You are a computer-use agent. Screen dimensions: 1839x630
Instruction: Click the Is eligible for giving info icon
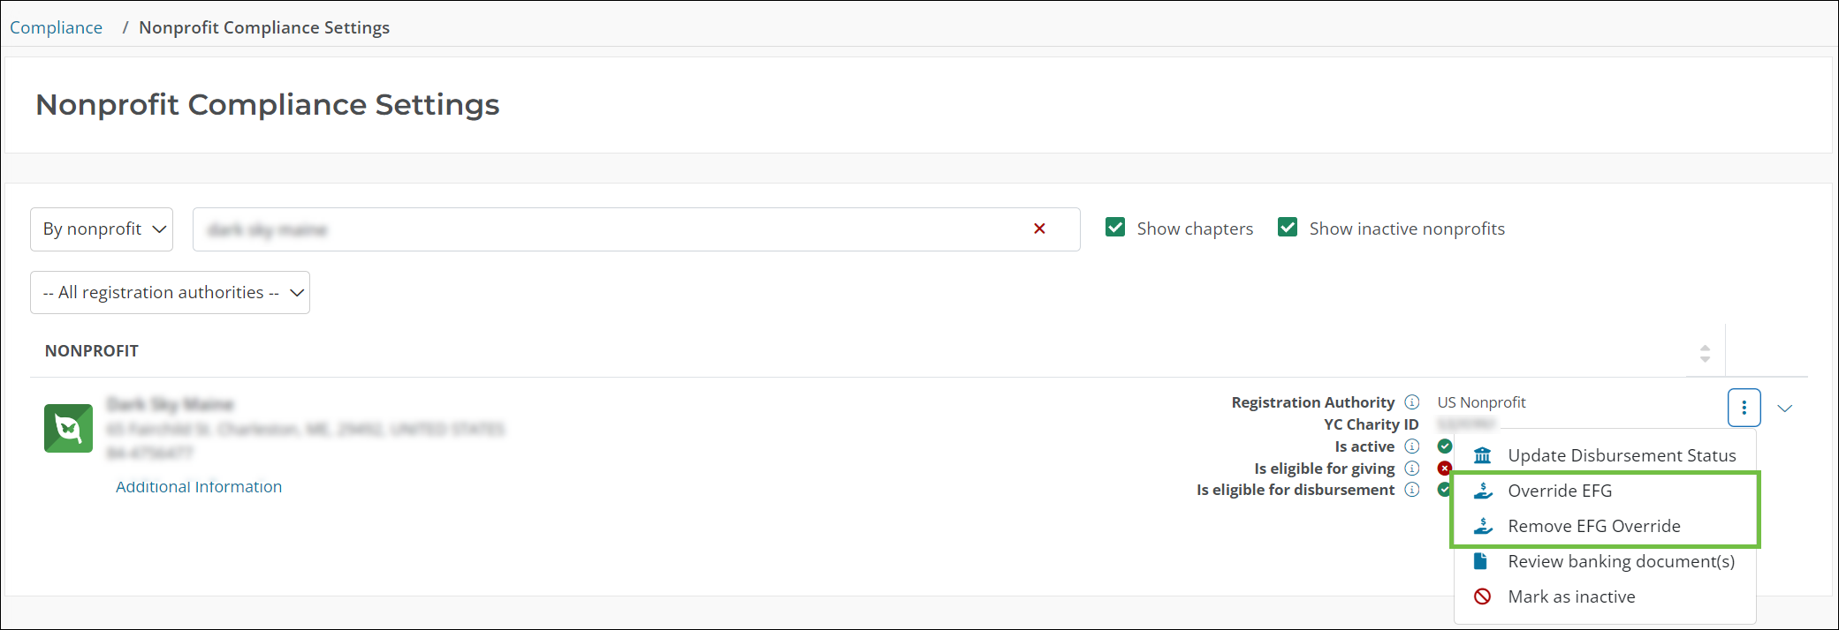(1412, 469)
